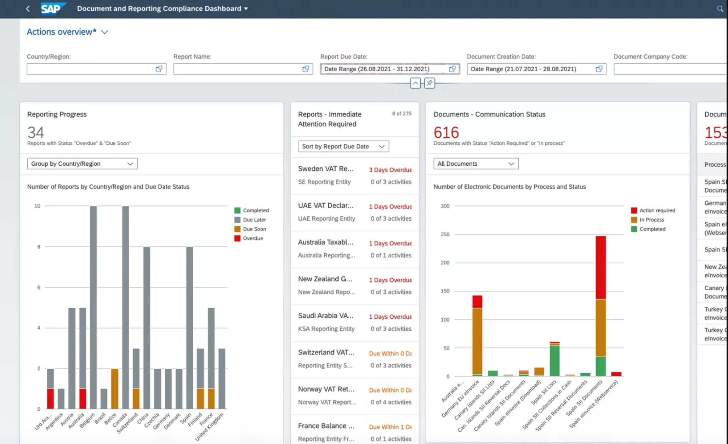This screenshot has width=728, height=444.
Task: Click the Document Company Code field
Action: (670, 69)
